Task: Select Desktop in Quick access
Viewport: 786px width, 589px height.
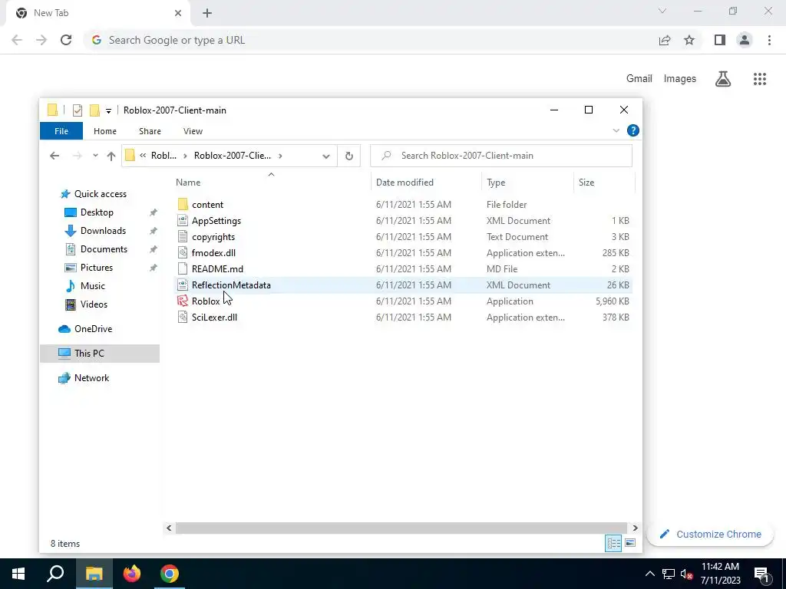Action: pos(96,212)
